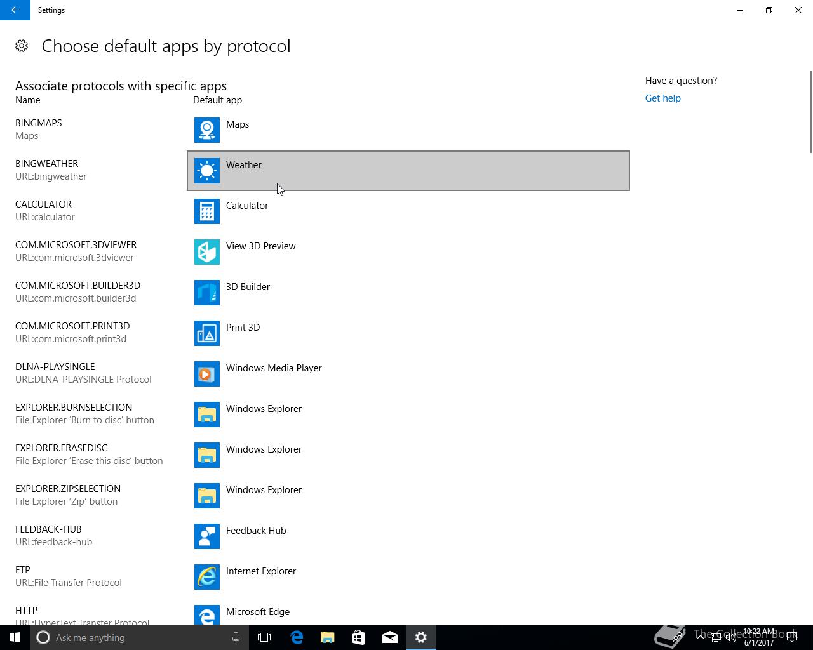Click the FTP protocol name
813x650 pixels.
(x=23, y=570)
